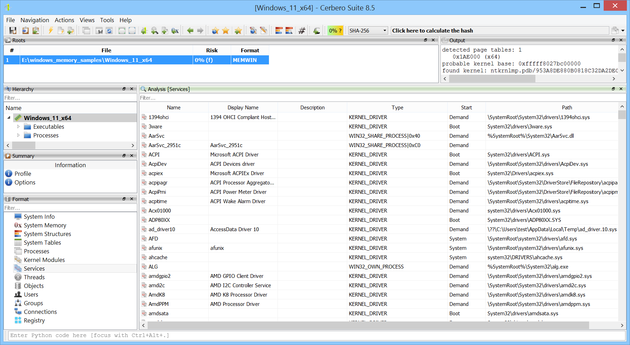630x345 pixels.
Task: Close the Roots panel
Action: pyautogui.click(x=433, y=40)
